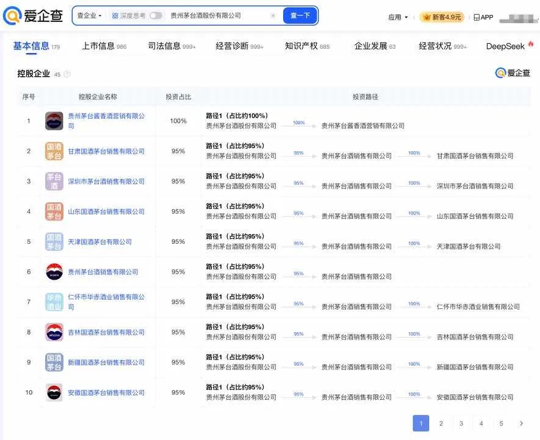The height and width of the screenshot is (440, 540).
Task: Click the 安徽国酒茅台销售有限公司 logo icon
Action: (x=54, y=392)
